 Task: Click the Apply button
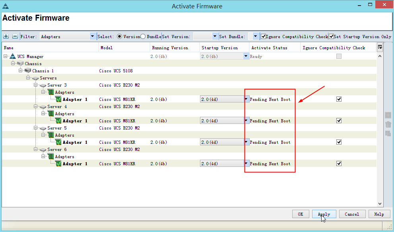[324, 214]
